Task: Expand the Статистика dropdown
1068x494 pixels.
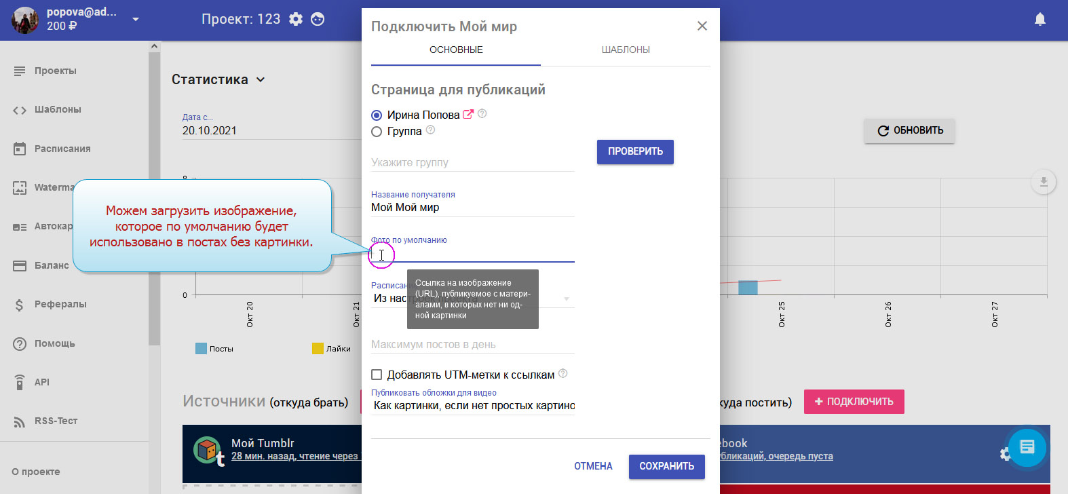Action: [x=261, y=80]
